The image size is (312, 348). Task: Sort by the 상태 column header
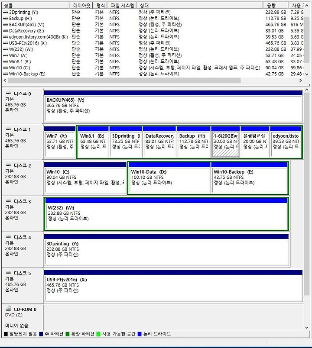pos(200,5)
